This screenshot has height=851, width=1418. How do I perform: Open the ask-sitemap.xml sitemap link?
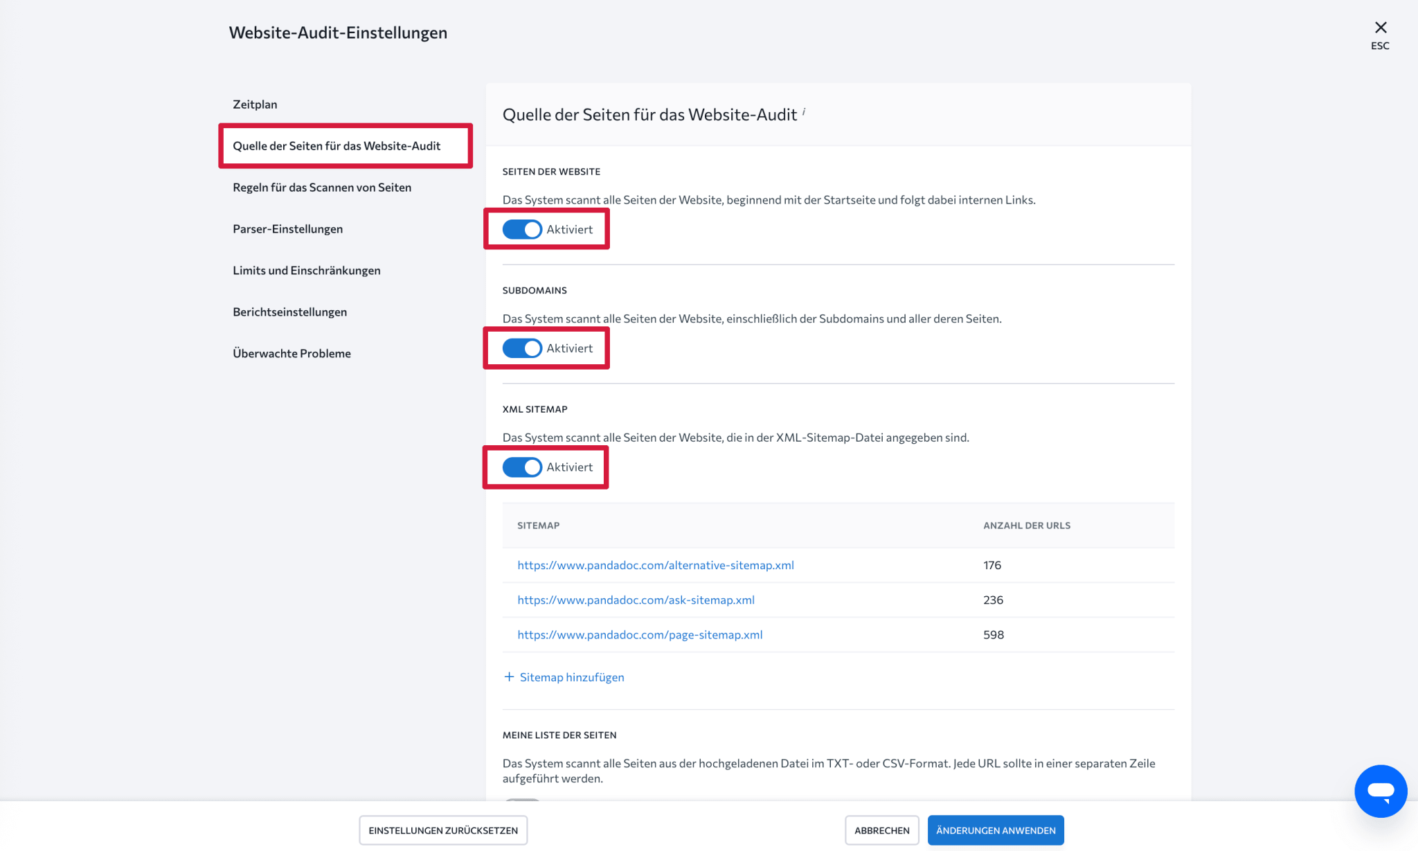(636, 600)
